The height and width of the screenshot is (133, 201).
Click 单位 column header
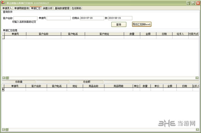coord(136,86)
